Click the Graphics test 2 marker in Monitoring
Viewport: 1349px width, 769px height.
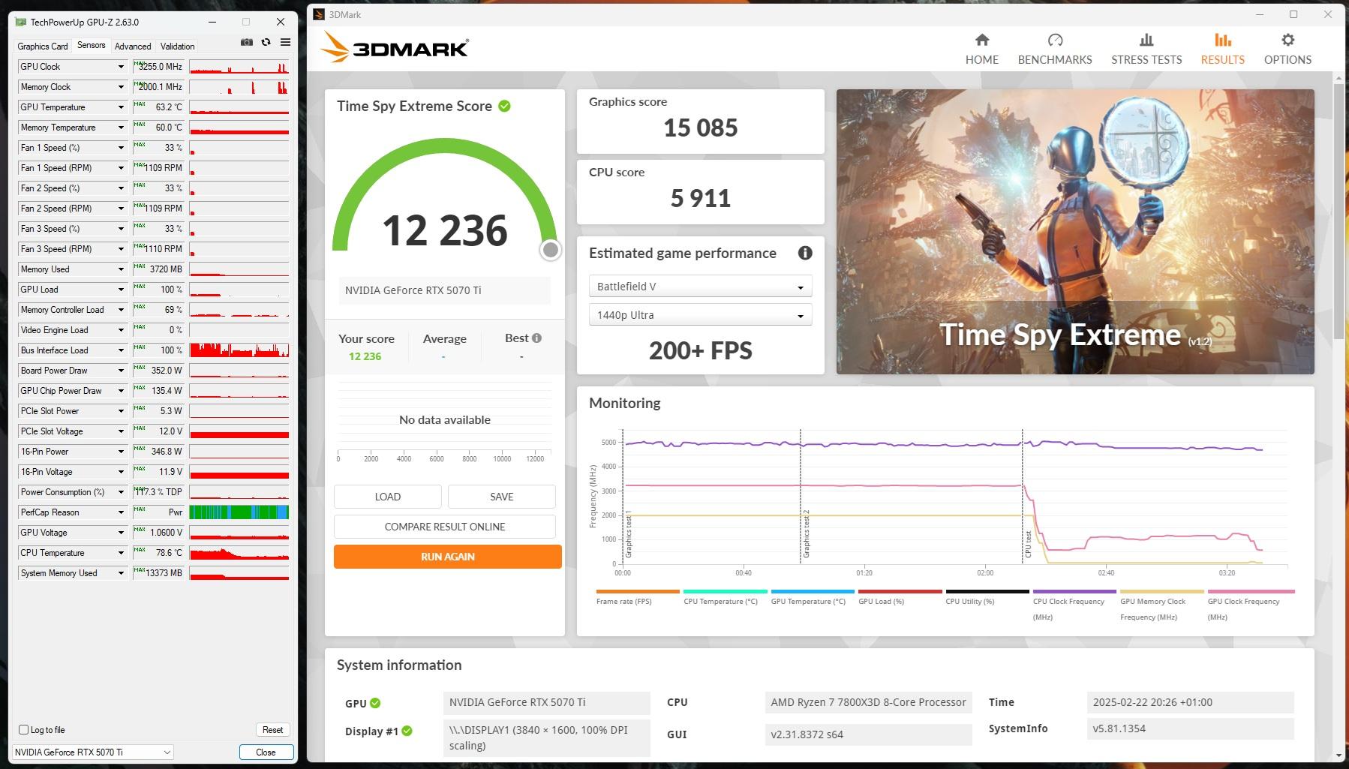(x=806, y=533)
